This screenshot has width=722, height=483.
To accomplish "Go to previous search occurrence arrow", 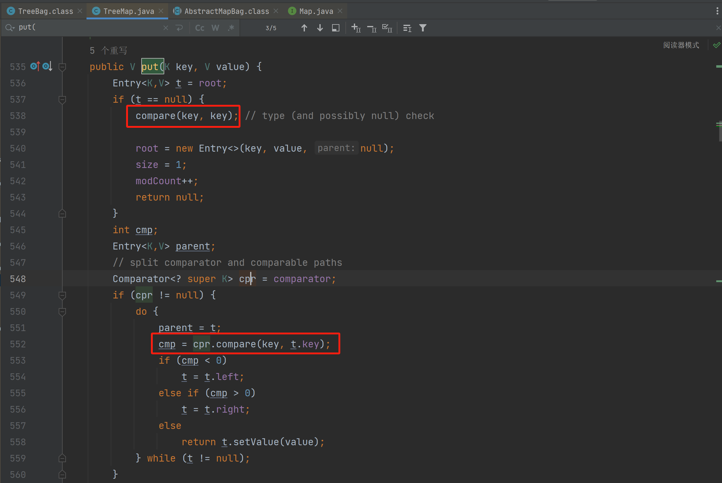I will point(304,28).
